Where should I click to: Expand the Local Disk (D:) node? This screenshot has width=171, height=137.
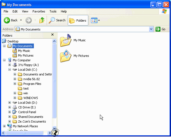coord(10,102)
